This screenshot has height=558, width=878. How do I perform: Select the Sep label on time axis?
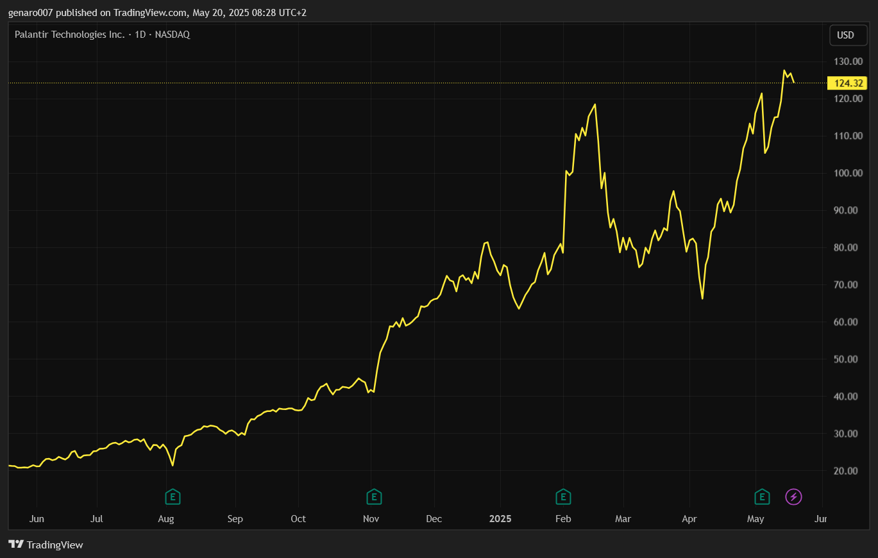coord(235,519)
